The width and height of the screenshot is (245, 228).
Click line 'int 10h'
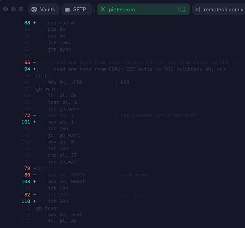tap(58, 188)
